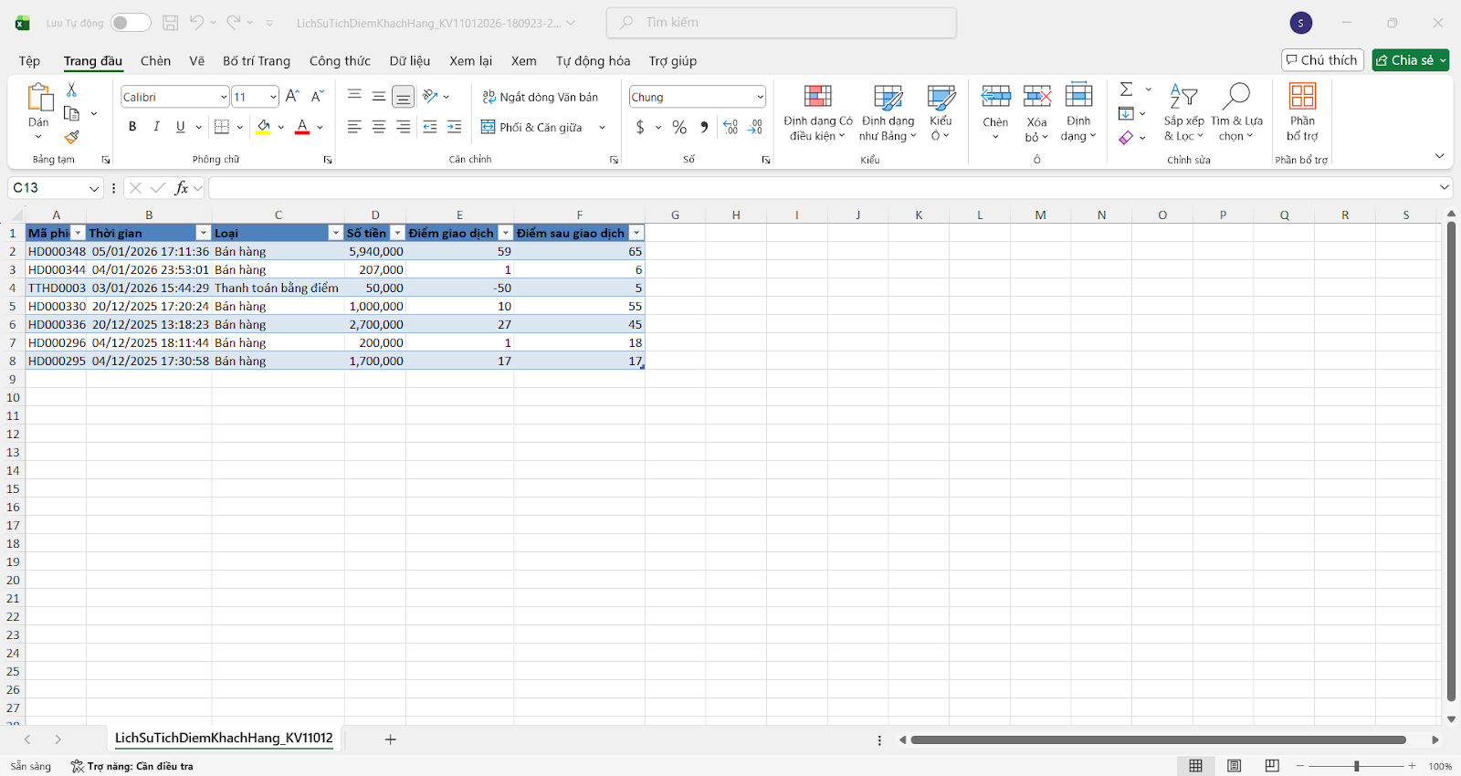Viewport: 1461px width, 776px height.
Task: Toggle Bottom Align vertical alignment
Action: pos(403,96)
